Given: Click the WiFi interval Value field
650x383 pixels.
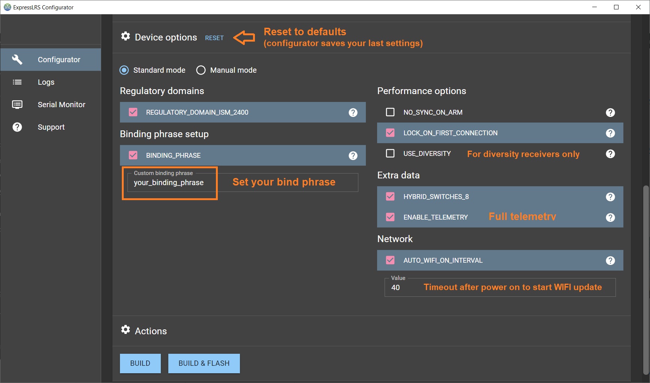Looking at the screenshot, I should pyautogui.click(x=500, y=287).
